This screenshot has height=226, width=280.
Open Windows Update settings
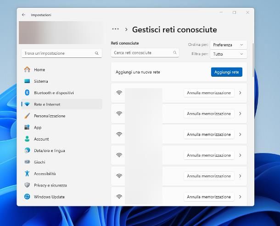click(x=62, y=197)
